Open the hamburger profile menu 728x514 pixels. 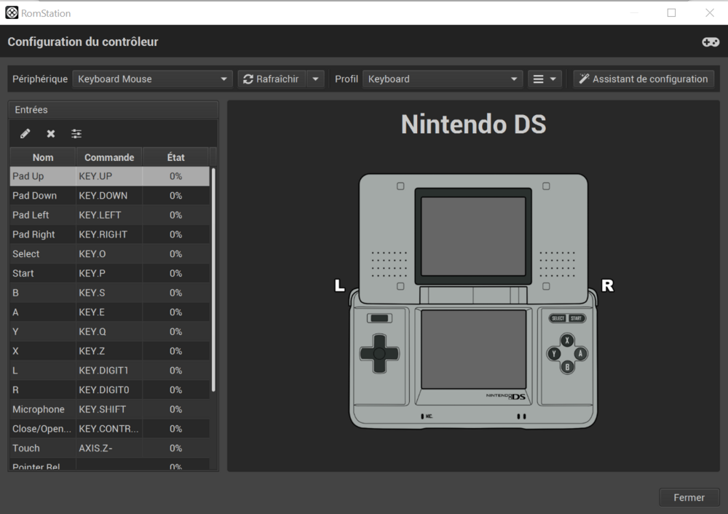pos(545,79)
